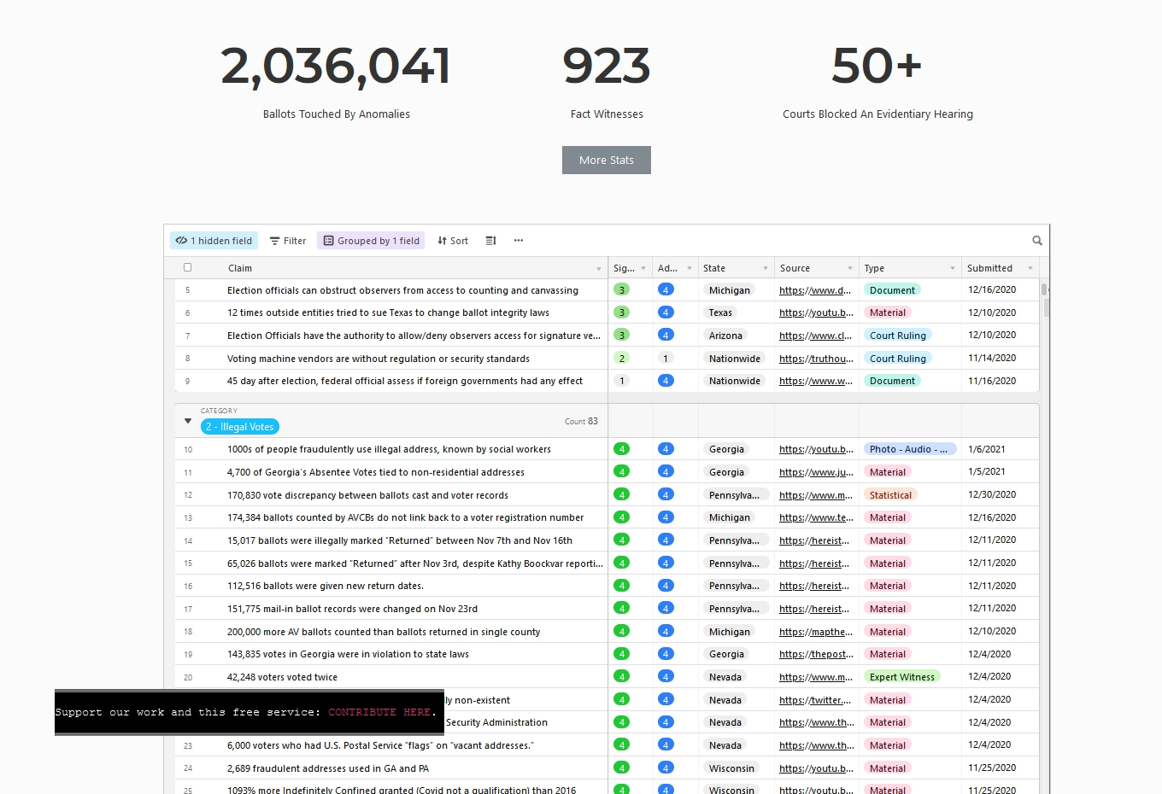
Task: Click the 923 Fact Witnesses statistic
Action: [607, 67]
